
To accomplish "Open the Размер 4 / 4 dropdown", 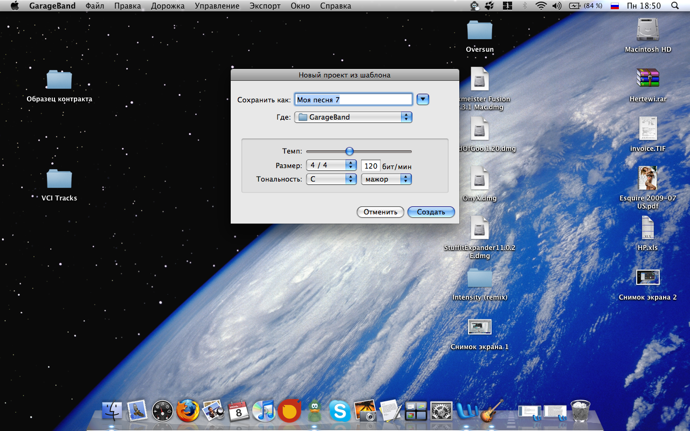I will point(331,165).
